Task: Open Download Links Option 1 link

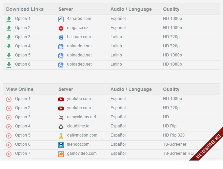Action: [x=23, y=19]
